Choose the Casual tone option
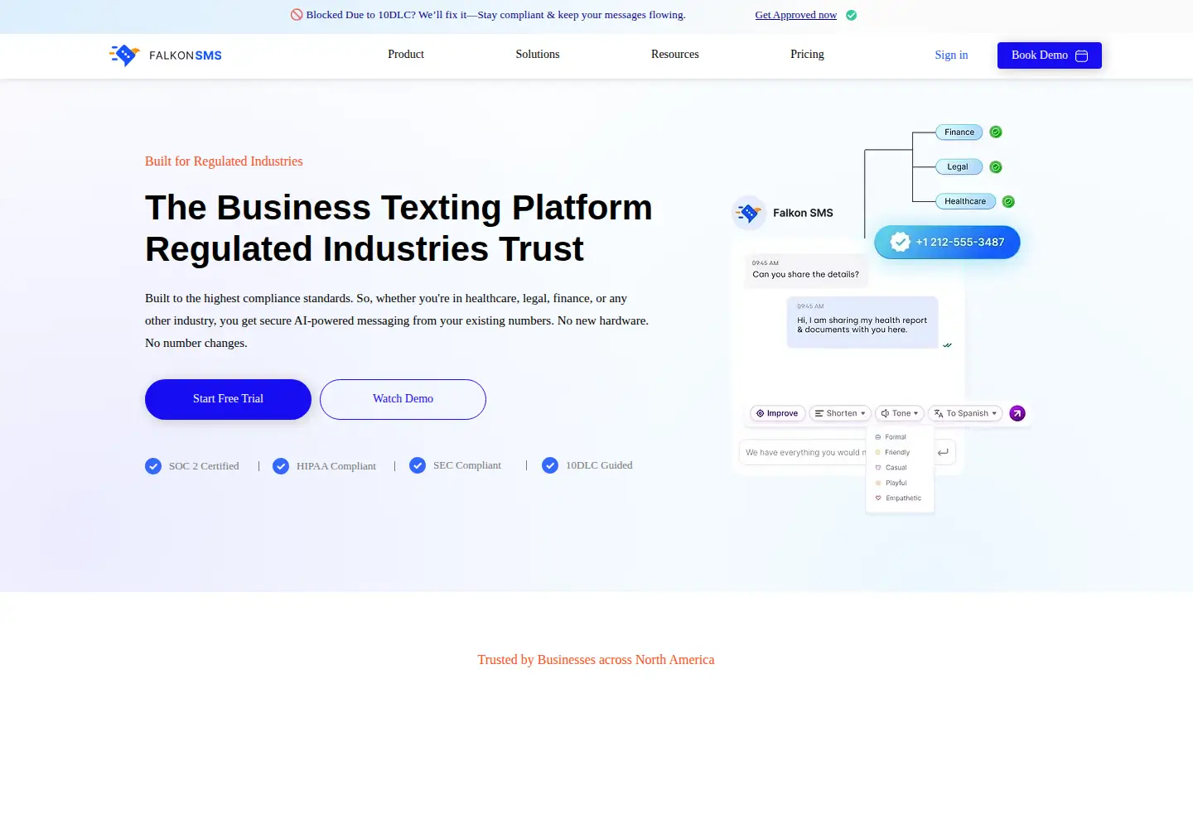 coord(891,468)
